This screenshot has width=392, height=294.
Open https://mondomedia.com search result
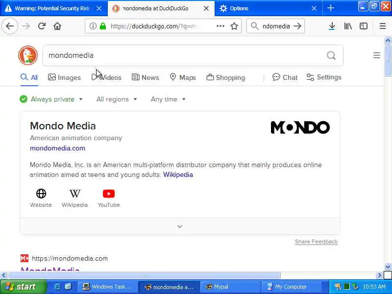pos(70,258)
